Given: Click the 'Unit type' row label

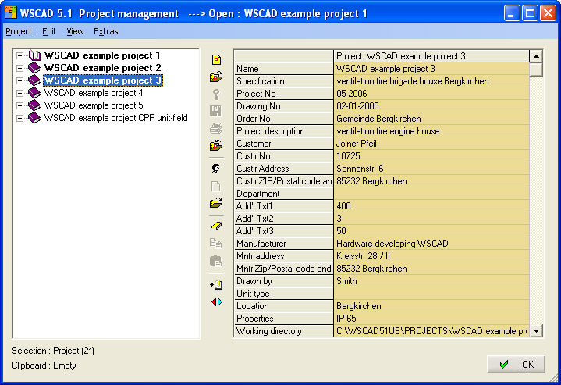Looking at the screenshot, I should (253, 294).
